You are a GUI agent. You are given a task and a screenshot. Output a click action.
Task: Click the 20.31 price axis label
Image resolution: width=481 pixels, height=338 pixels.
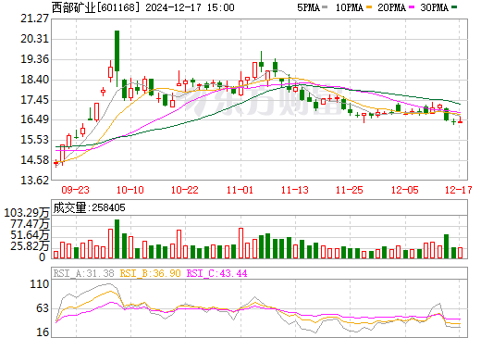34,39
